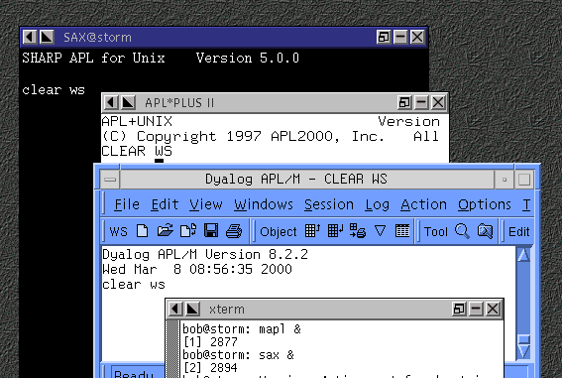Click the APL*PLUS II diagonal-triangle title icon
The height and width of the screenshot is (378, 562).
point(128,103)
